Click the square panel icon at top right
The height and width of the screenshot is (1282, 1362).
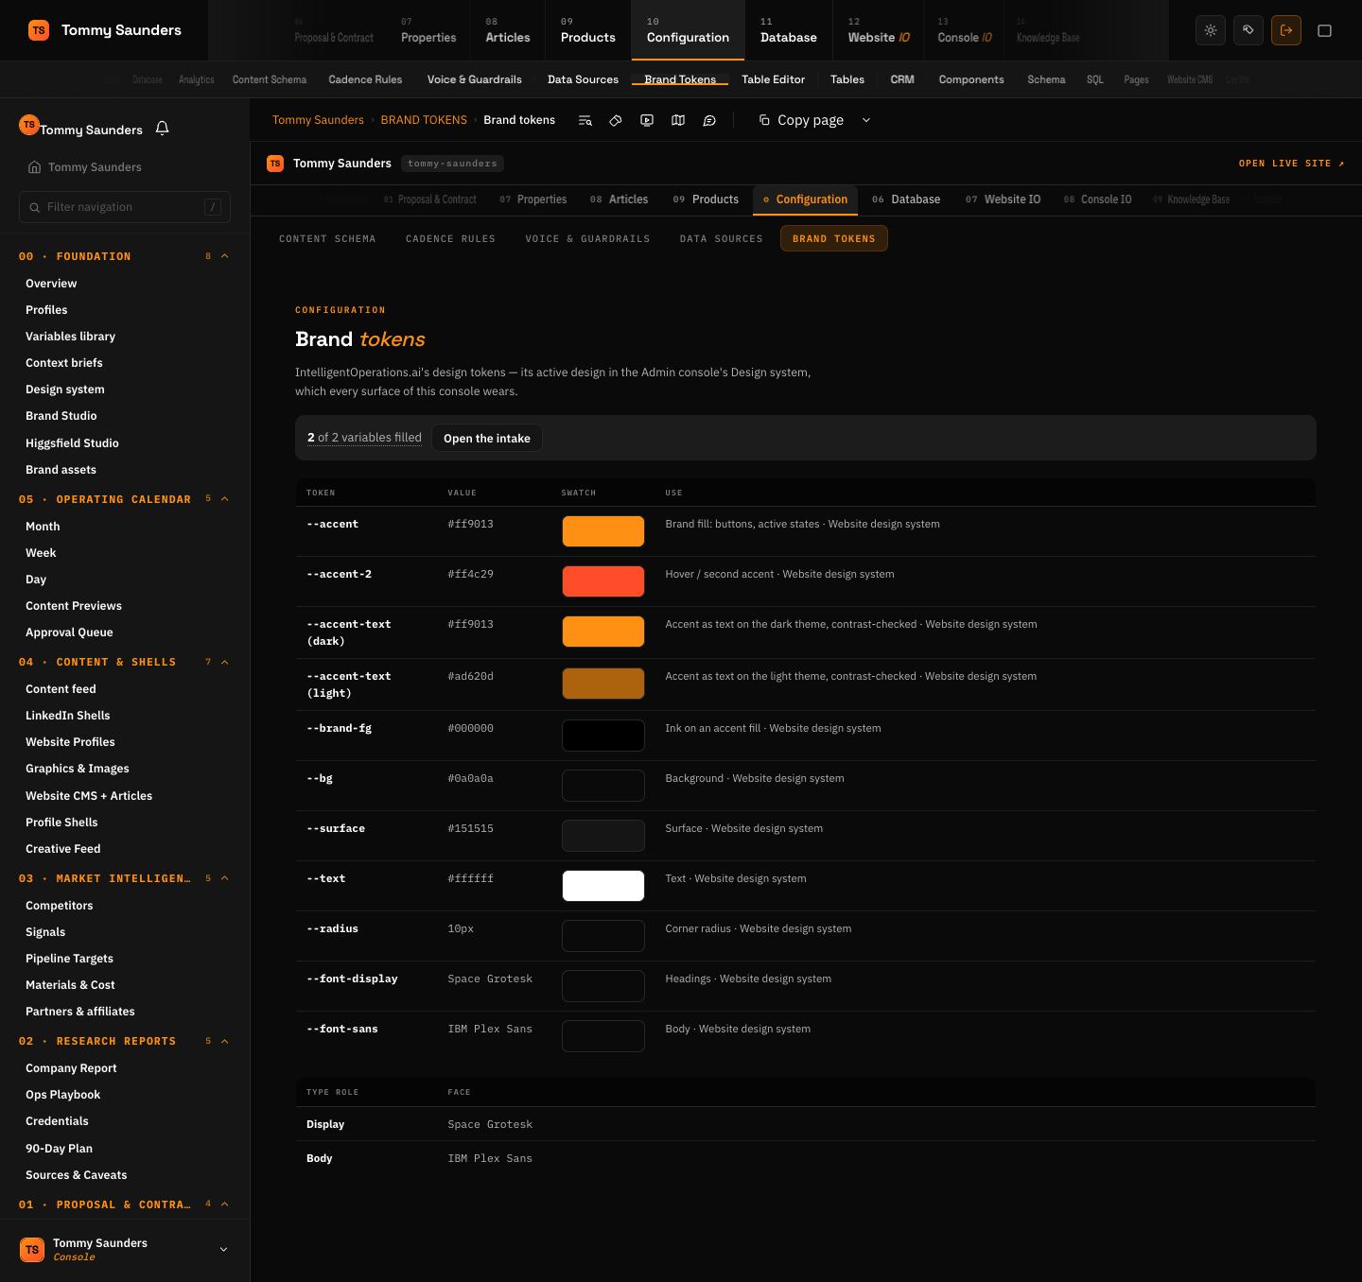(1324, 30)
